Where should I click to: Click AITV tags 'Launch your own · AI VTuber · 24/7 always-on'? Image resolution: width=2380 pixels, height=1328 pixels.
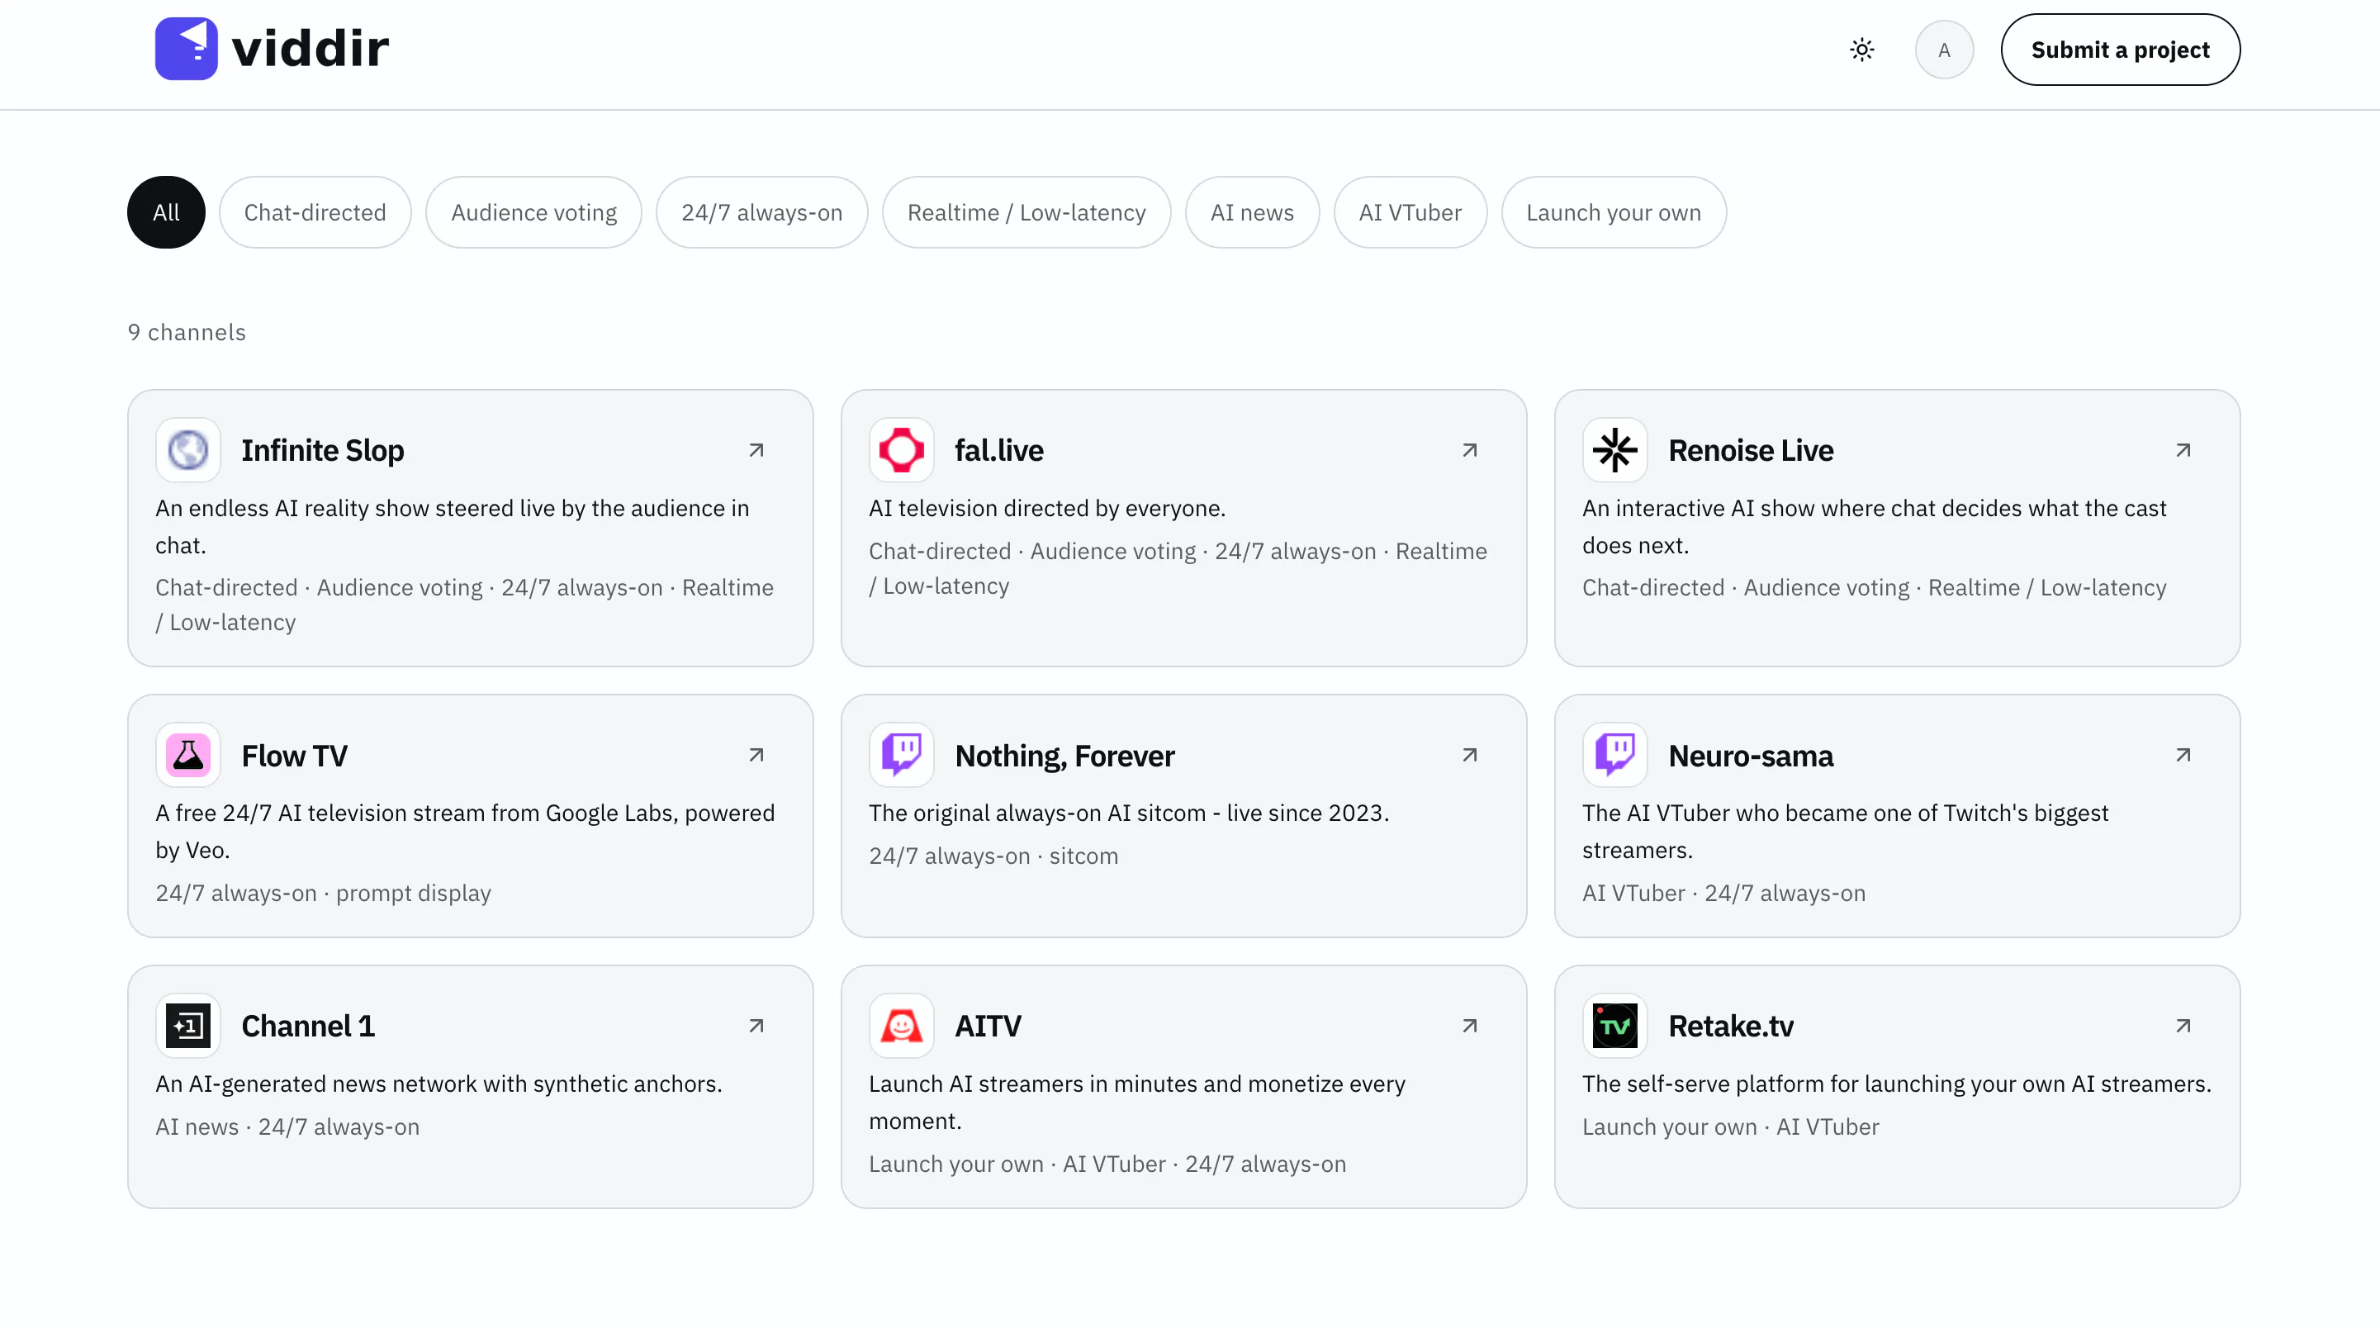(x=1107, y=1164)
